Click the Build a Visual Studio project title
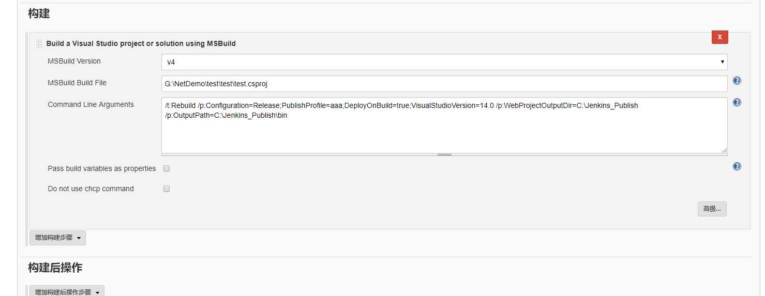765x296 pixels. point(141,43)
